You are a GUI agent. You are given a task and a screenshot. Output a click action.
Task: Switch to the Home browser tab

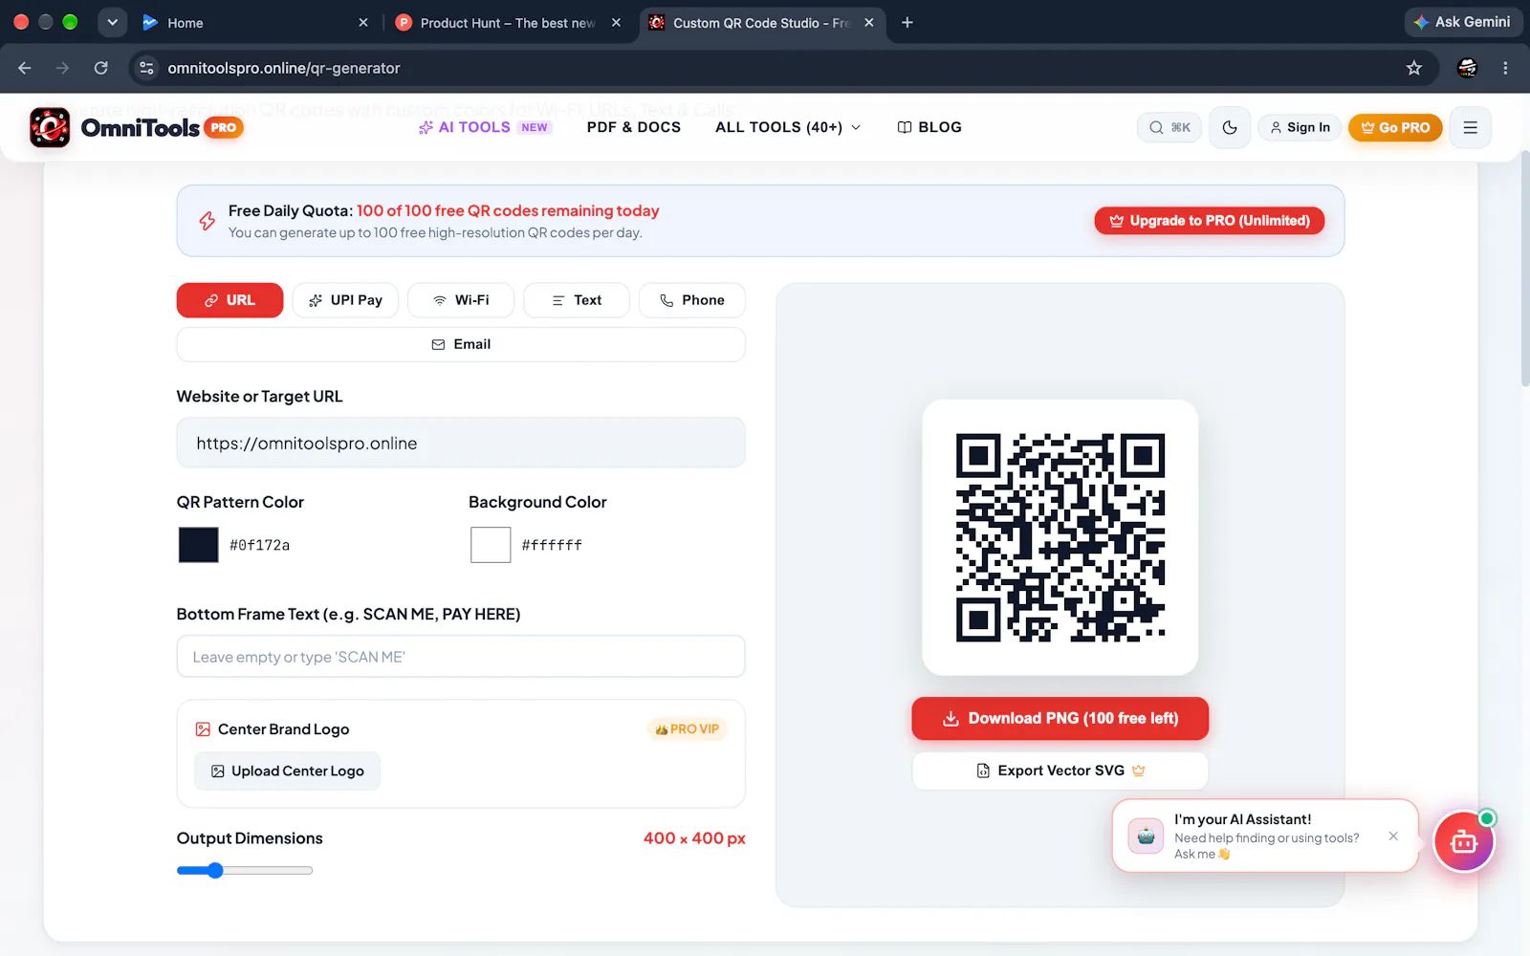(x=255, y=22)
